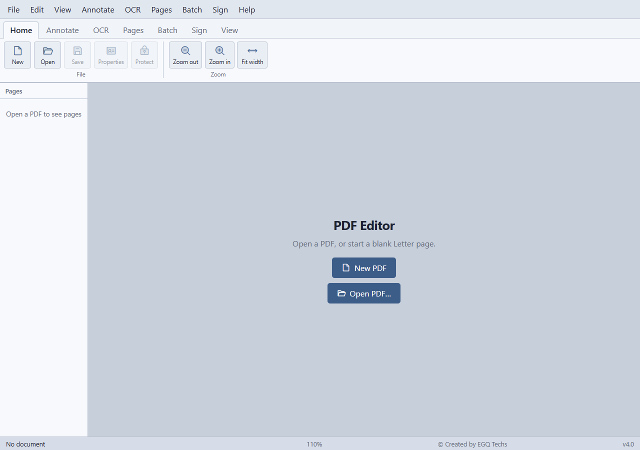Click the Created by EGQ Techs credit

pos(472,444)
